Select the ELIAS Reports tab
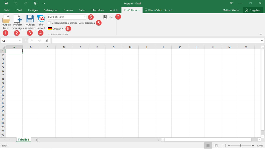Viewport: 265px width, 149px height. coord(132,10)
